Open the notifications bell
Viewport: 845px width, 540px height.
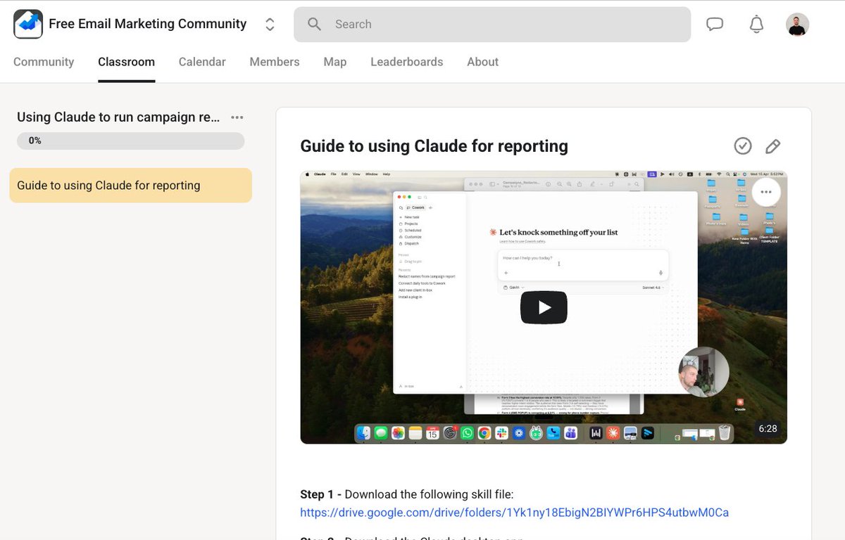(x=756, y=25)
